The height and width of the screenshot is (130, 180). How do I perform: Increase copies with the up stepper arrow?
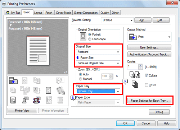pos(140,65)
